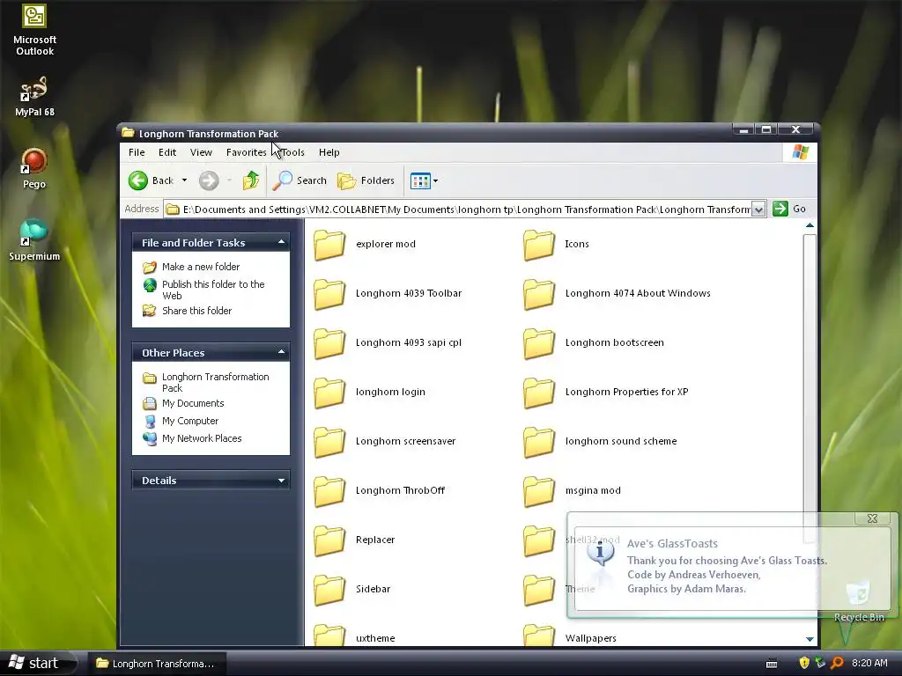Open the Microsoft Outlook desktop shortcut

34,31
